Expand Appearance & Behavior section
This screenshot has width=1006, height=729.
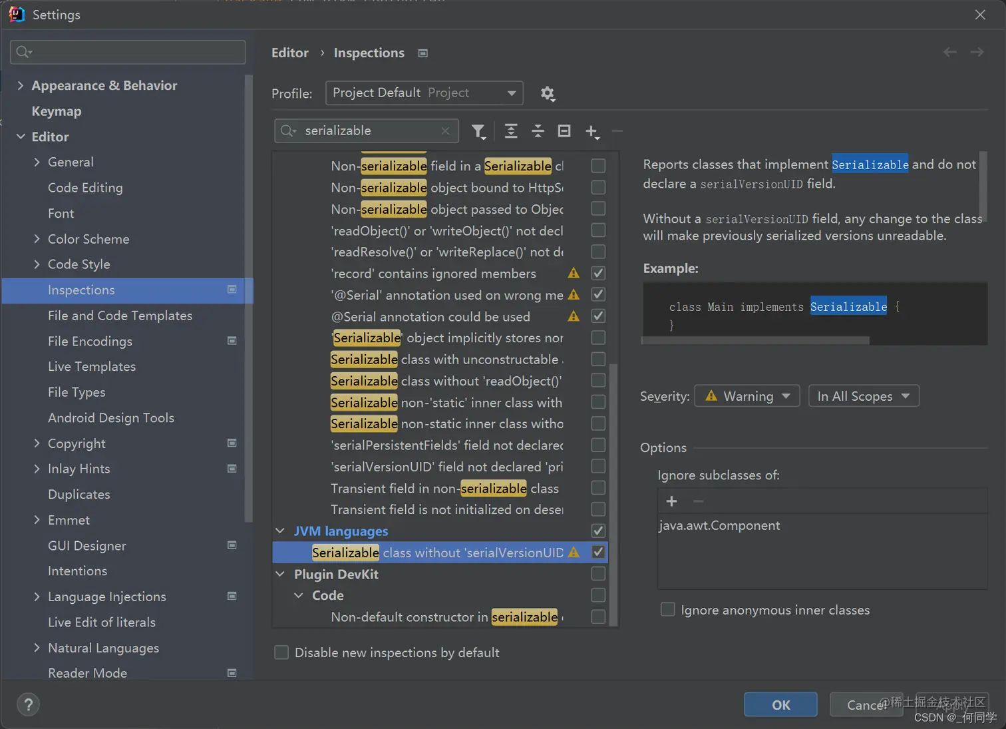pos(20,85)
